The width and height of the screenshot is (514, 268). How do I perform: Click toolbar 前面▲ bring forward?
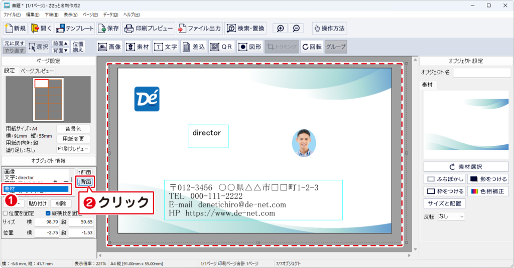pyautogui.click(x=60, y=44)
